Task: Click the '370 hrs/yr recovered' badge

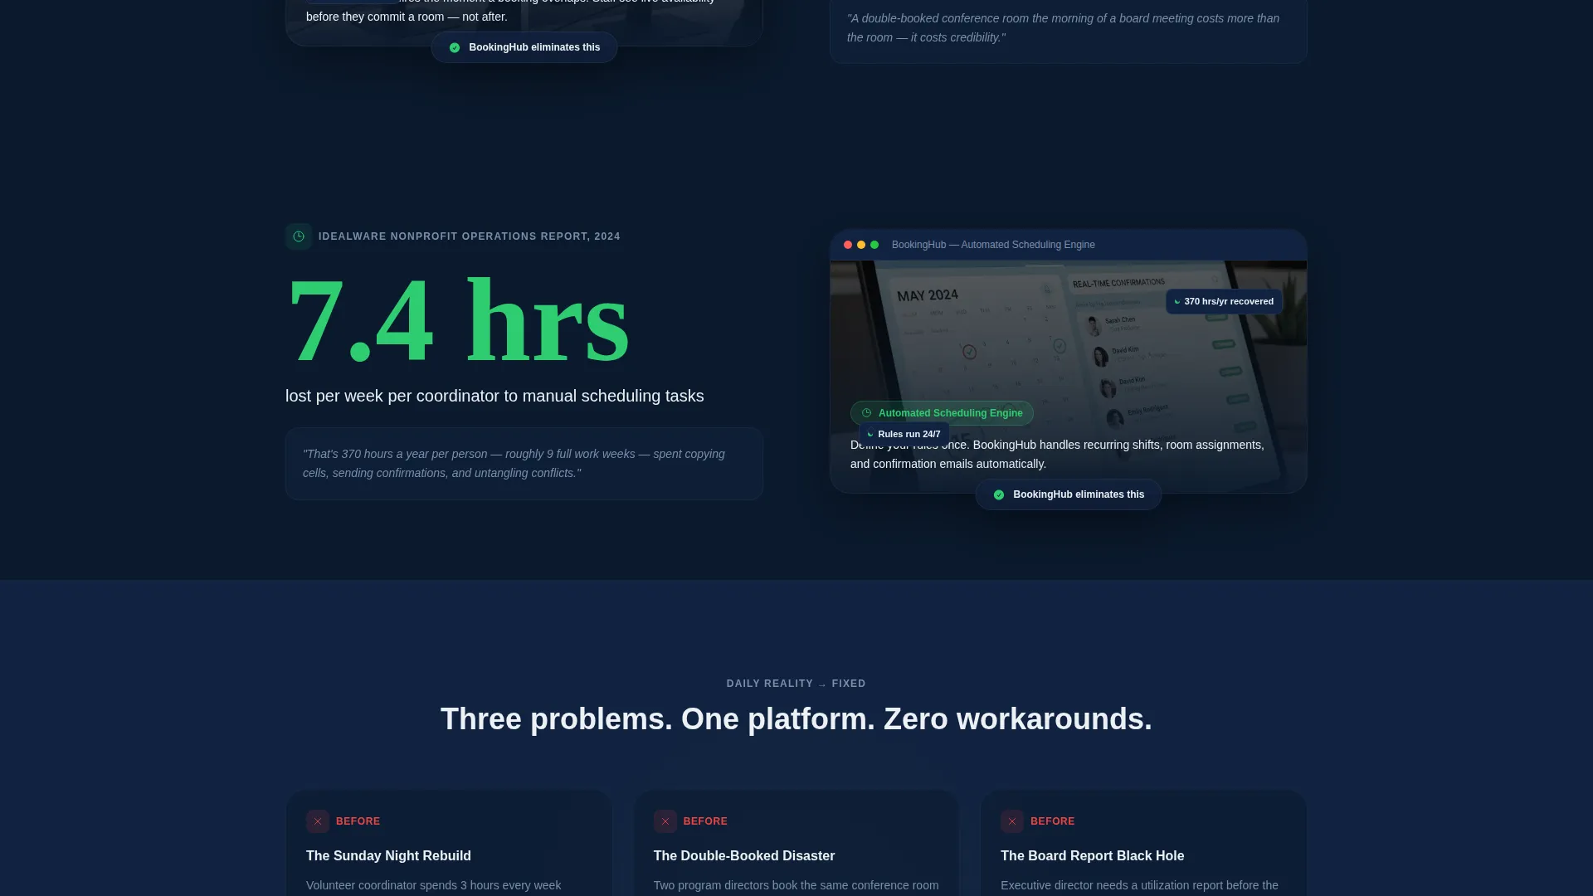Action: [1224, 302]
